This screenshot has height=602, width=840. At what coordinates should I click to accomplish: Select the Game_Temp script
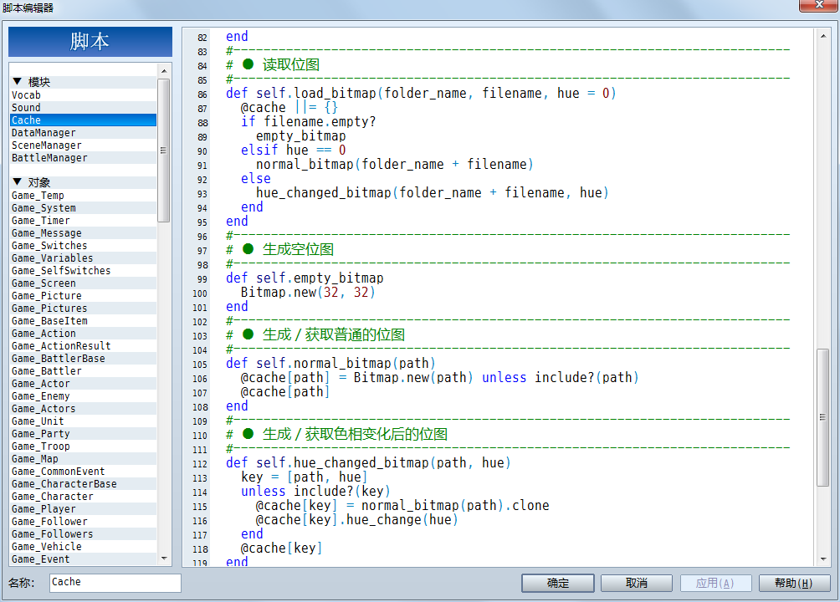tap(83, 196)
